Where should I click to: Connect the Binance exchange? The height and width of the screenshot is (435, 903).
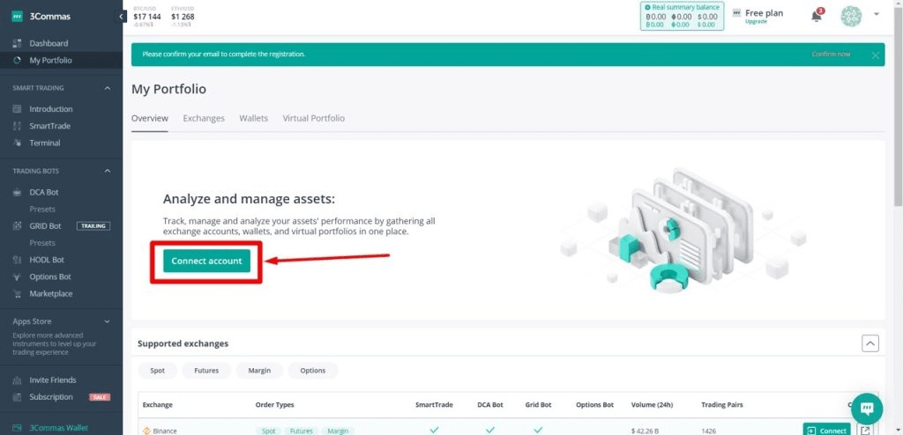[826, 430]
